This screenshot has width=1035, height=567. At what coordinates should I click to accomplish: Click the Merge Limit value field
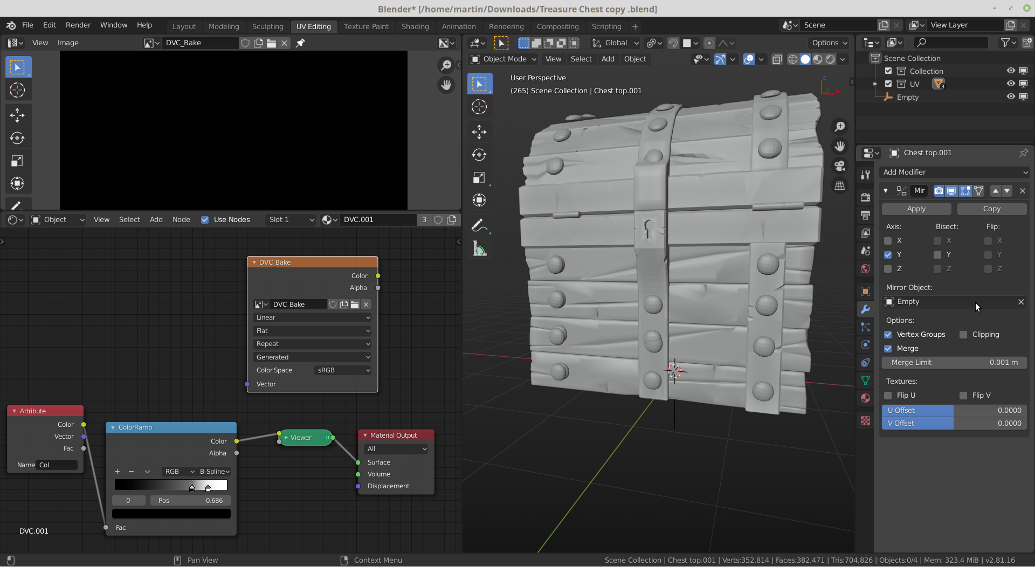tap(954, 363)
